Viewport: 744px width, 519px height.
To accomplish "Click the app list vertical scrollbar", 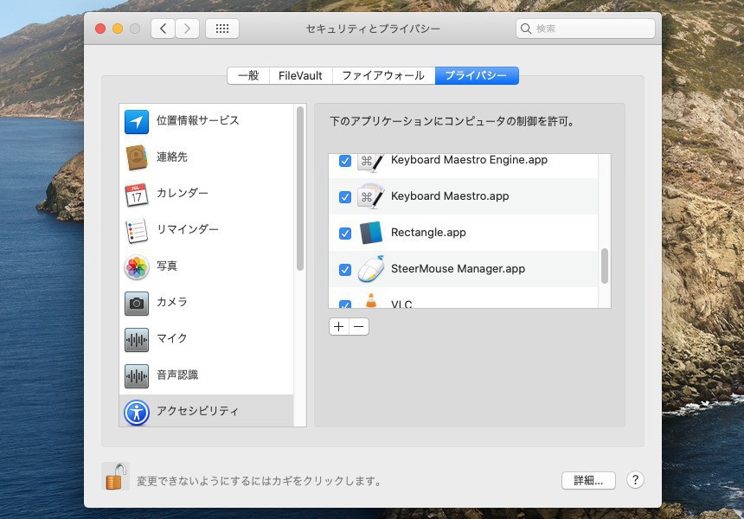I will (x=605, y=266).
